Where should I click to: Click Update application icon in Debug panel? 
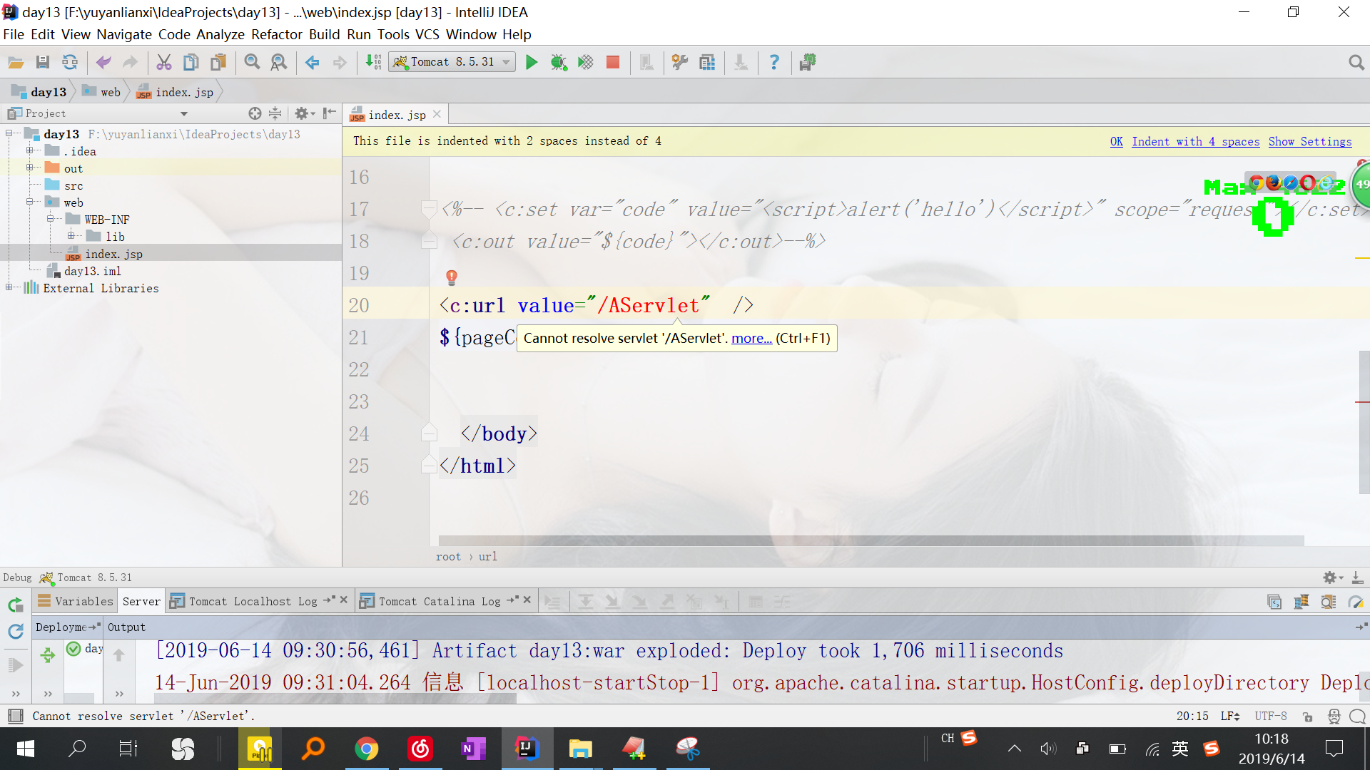(16, 631)
